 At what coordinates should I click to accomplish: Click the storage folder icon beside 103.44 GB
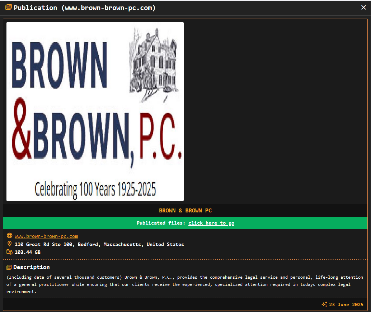tap(9, 251)
